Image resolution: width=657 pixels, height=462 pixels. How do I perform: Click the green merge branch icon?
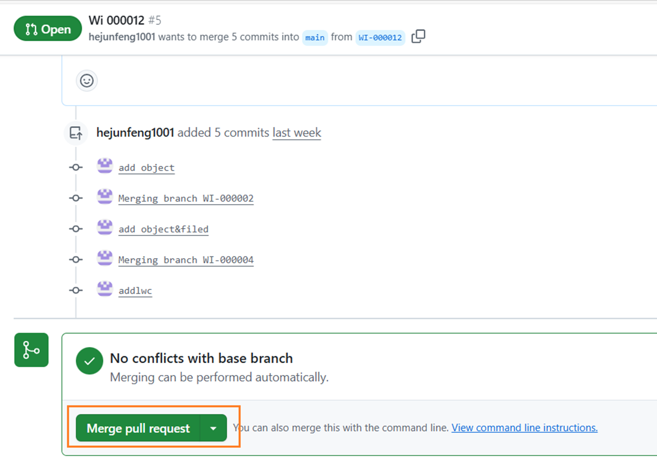32,350
